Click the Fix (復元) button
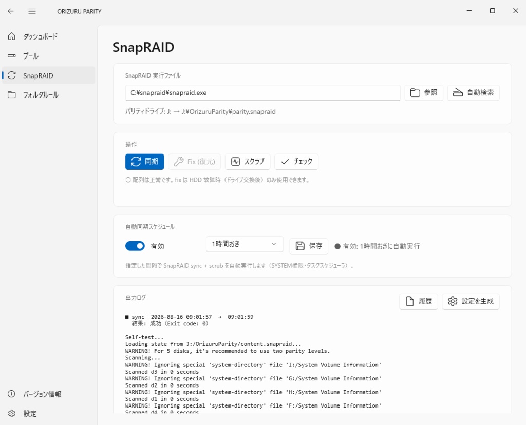Screen dimensions: 526x425 (194, 162)
